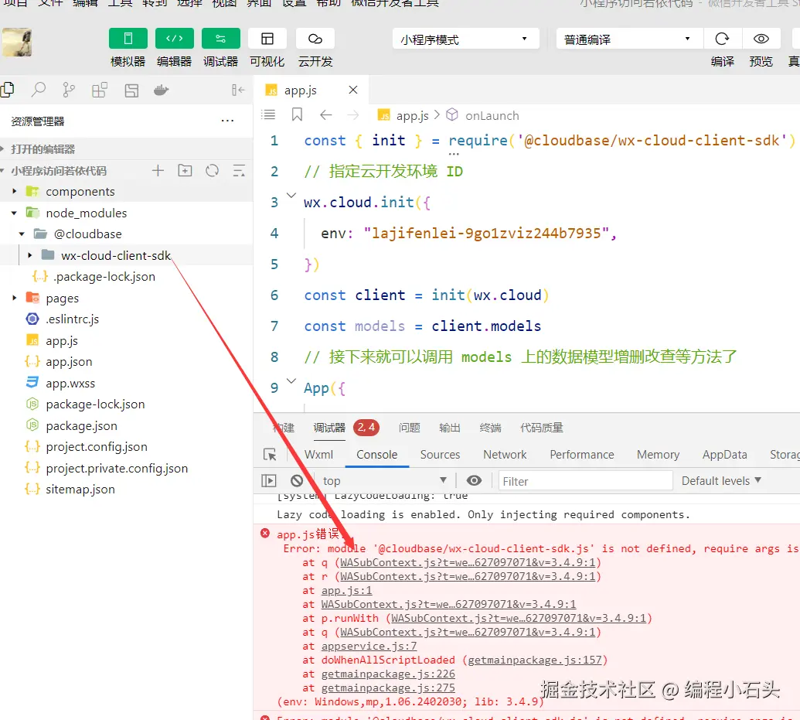Open app.json file
The height and width of the screenshot is (720, 800).
(69, 361)
